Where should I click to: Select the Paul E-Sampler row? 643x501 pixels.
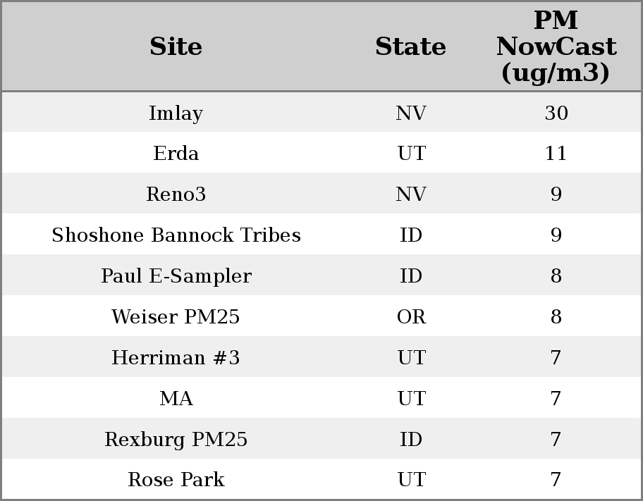[176, 276]
